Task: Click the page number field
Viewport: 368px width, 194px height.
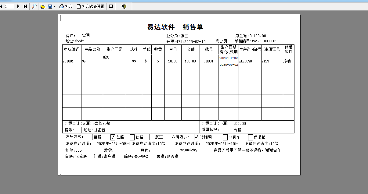Action: pos(9,6)
